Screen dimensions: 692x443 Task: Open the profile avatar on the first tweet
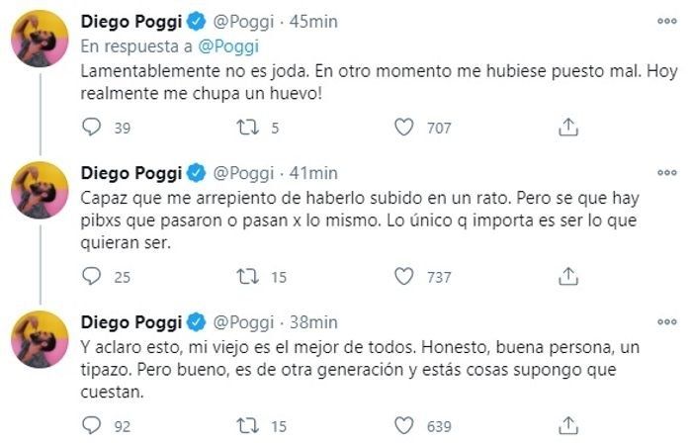(x=39, y=42)
